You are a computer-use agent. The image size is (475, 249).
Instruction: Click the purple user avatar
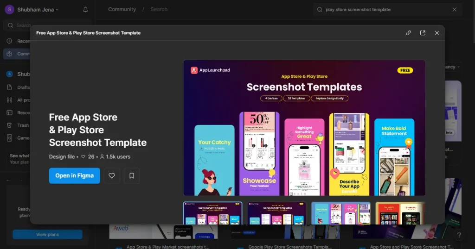coord(9,10)
